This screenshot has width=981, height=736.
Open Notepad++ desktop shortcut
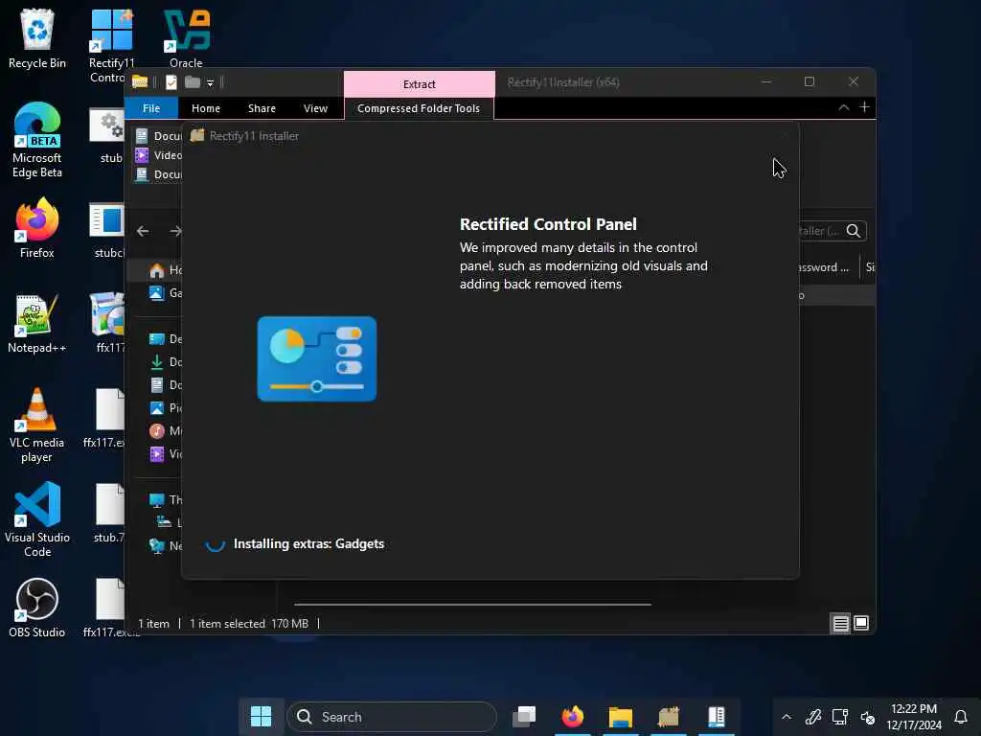pyautogui.click(x=37, y=324)
